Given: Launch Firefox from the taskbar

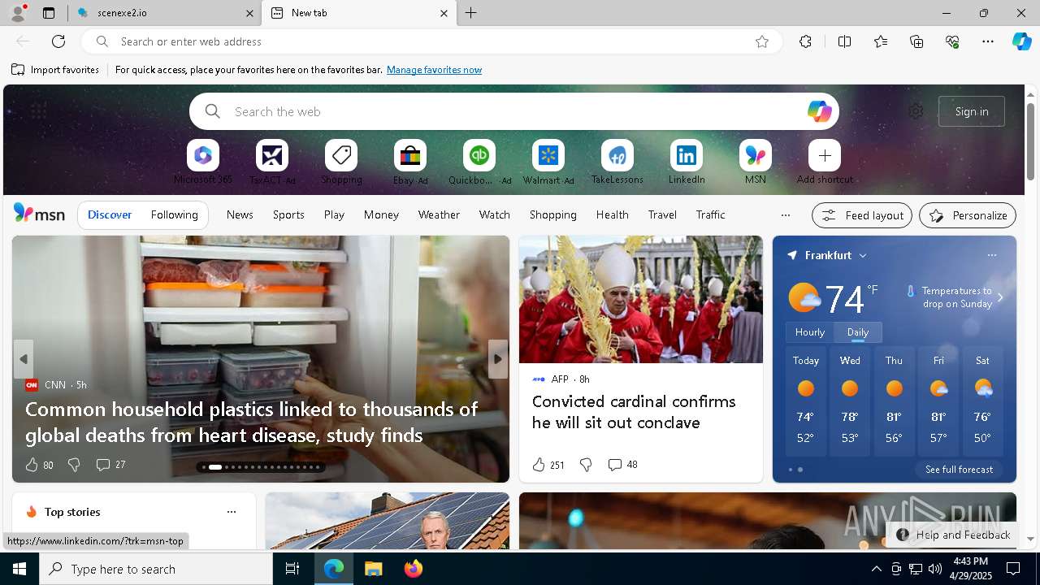Looking at the screenshot, I should (x=414, y=569).
